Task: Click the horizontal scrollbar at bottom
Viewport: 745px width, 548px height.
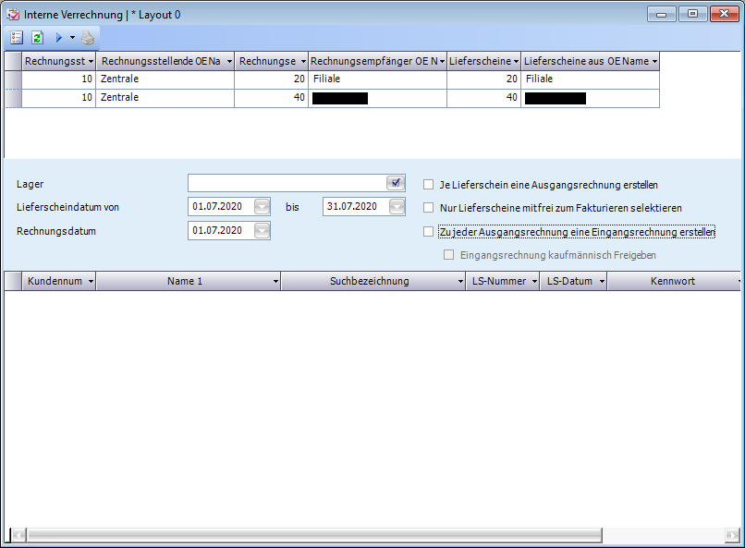Action: pos(370,536)
